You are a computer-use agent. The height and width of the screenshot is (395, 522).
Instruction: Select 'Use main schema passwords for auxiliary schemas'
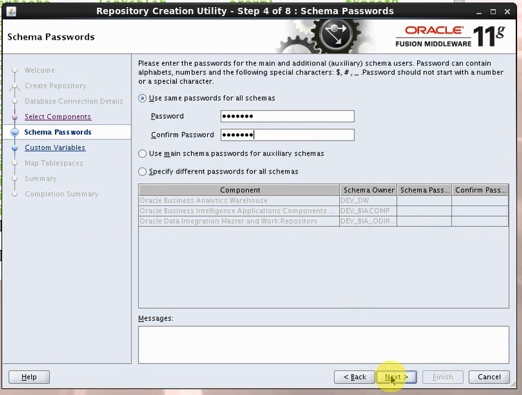click(142, 153)
